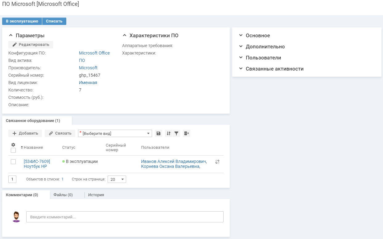Switch to the Файлы (0) tab
Image resolution: width=383 pixels, height=239 pixels.
pos(63,195)
